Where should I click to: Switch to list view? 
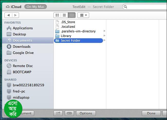(x=64, y=15)
